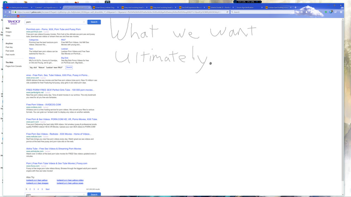Open the blue extension icon with badge
Screen dimensions: 351x197
tap(331, 12)
